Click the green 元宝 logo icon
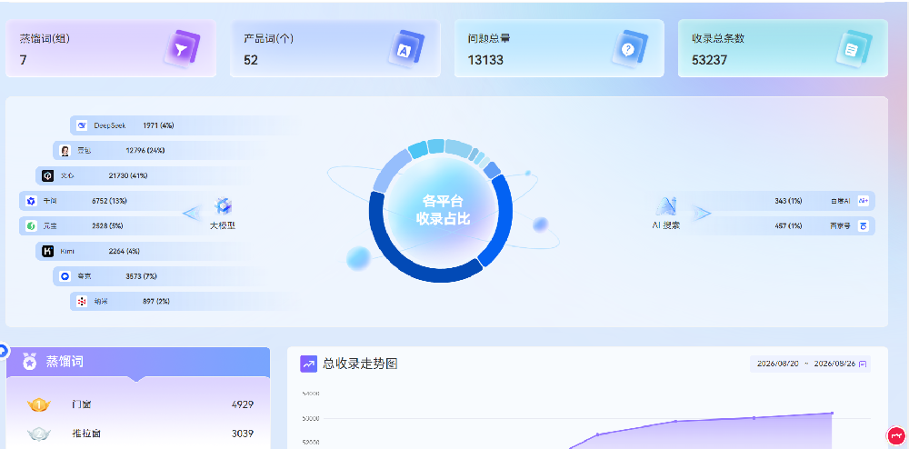Viewport: 909px width, 449px height. click(31, 226)
